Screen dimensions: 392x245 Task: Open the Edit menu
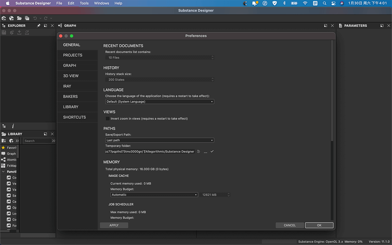point(71,3)
